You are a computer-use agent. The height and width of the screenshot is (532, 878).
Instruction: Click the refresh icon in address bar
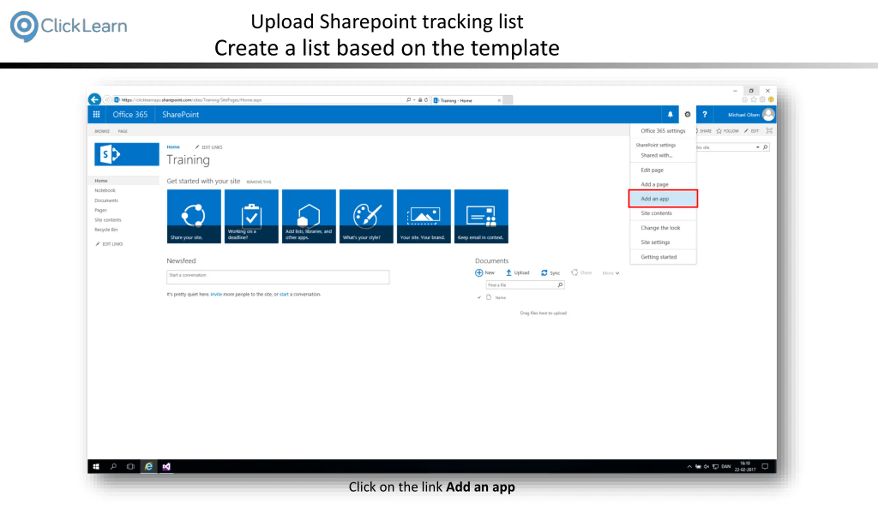click(x=426, y=100)
